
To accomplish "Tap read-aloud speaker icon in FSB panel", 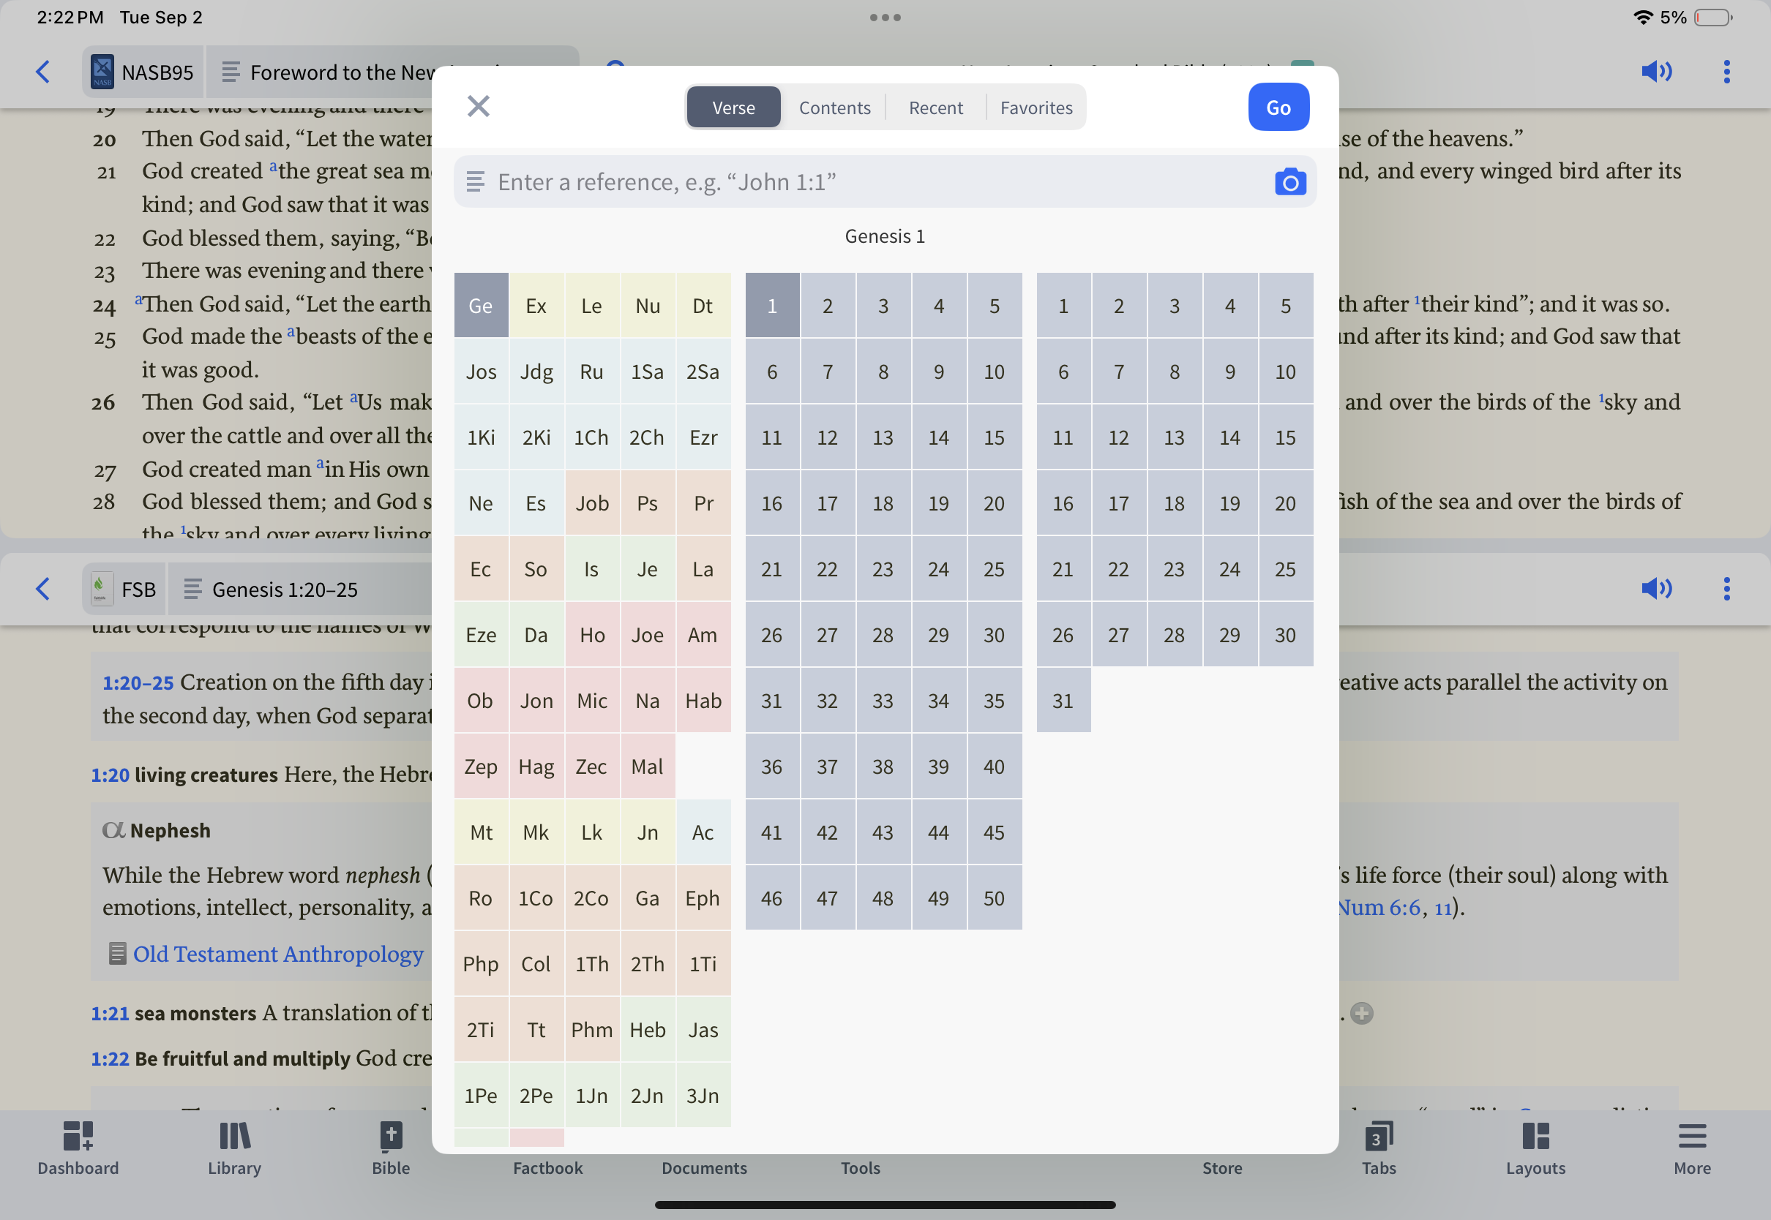I will [x=1655, y=589].
